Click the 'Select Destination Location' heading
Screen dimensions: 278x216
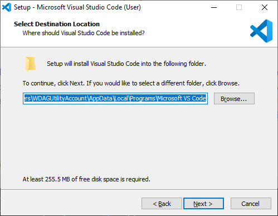tap(57, 24)
